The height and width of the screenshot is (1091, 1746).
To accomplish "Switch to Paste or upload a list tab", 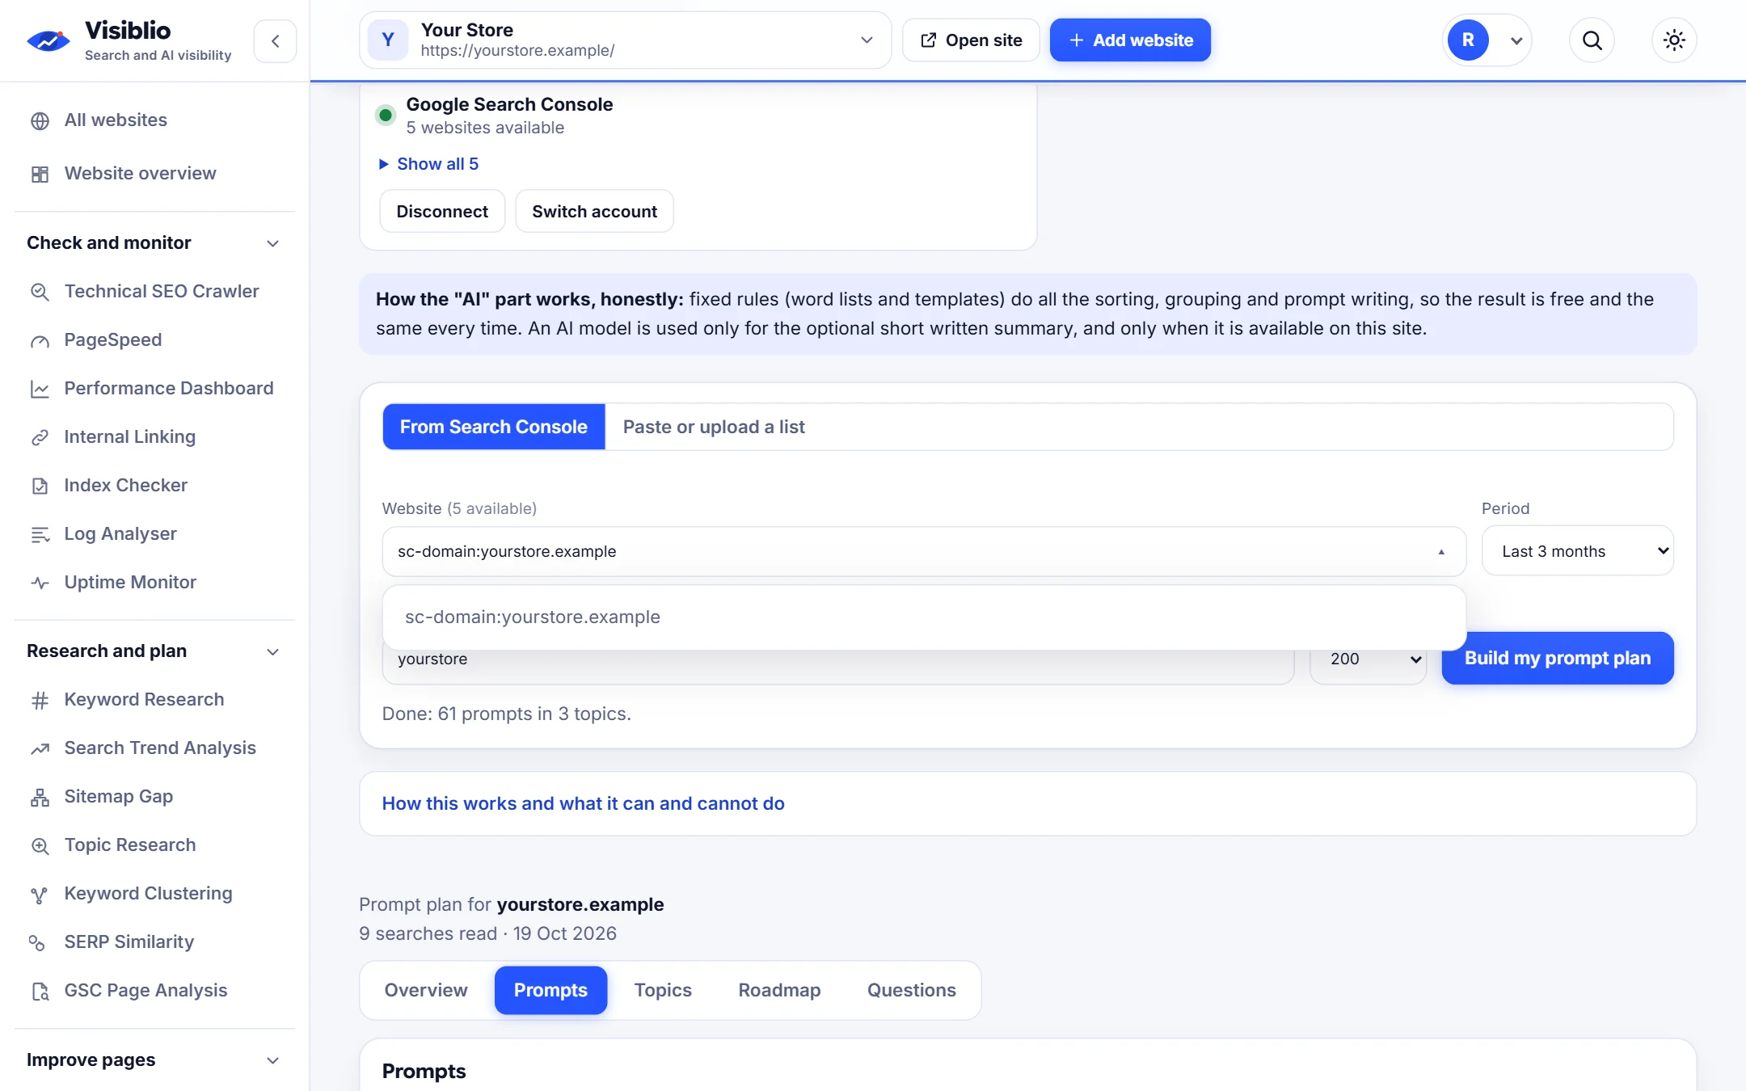I will (x=714, y=427).
